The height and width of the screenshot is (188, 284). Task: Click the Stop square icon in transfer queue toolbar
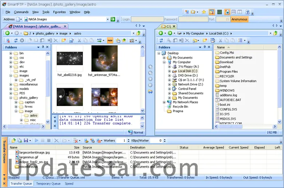coord(49,141)
